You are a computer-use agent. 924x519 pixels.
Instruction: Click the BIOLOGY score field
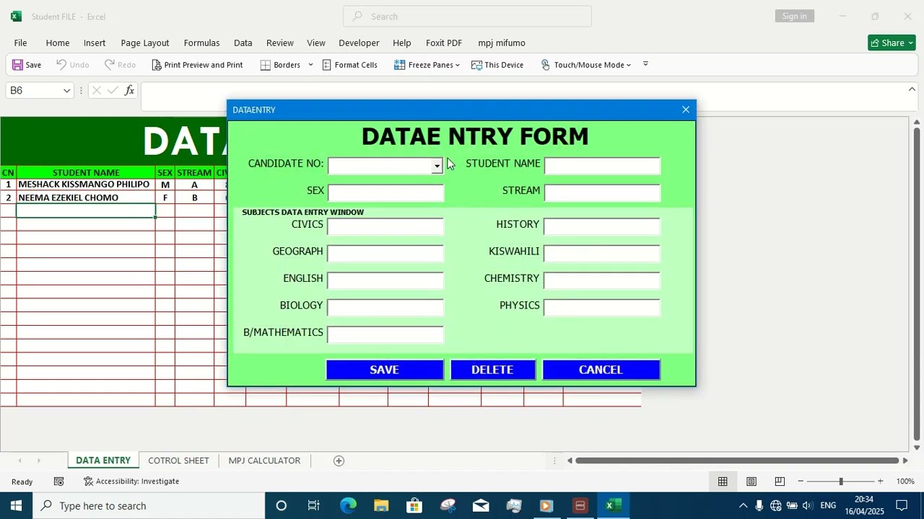(x=385, y=307)
